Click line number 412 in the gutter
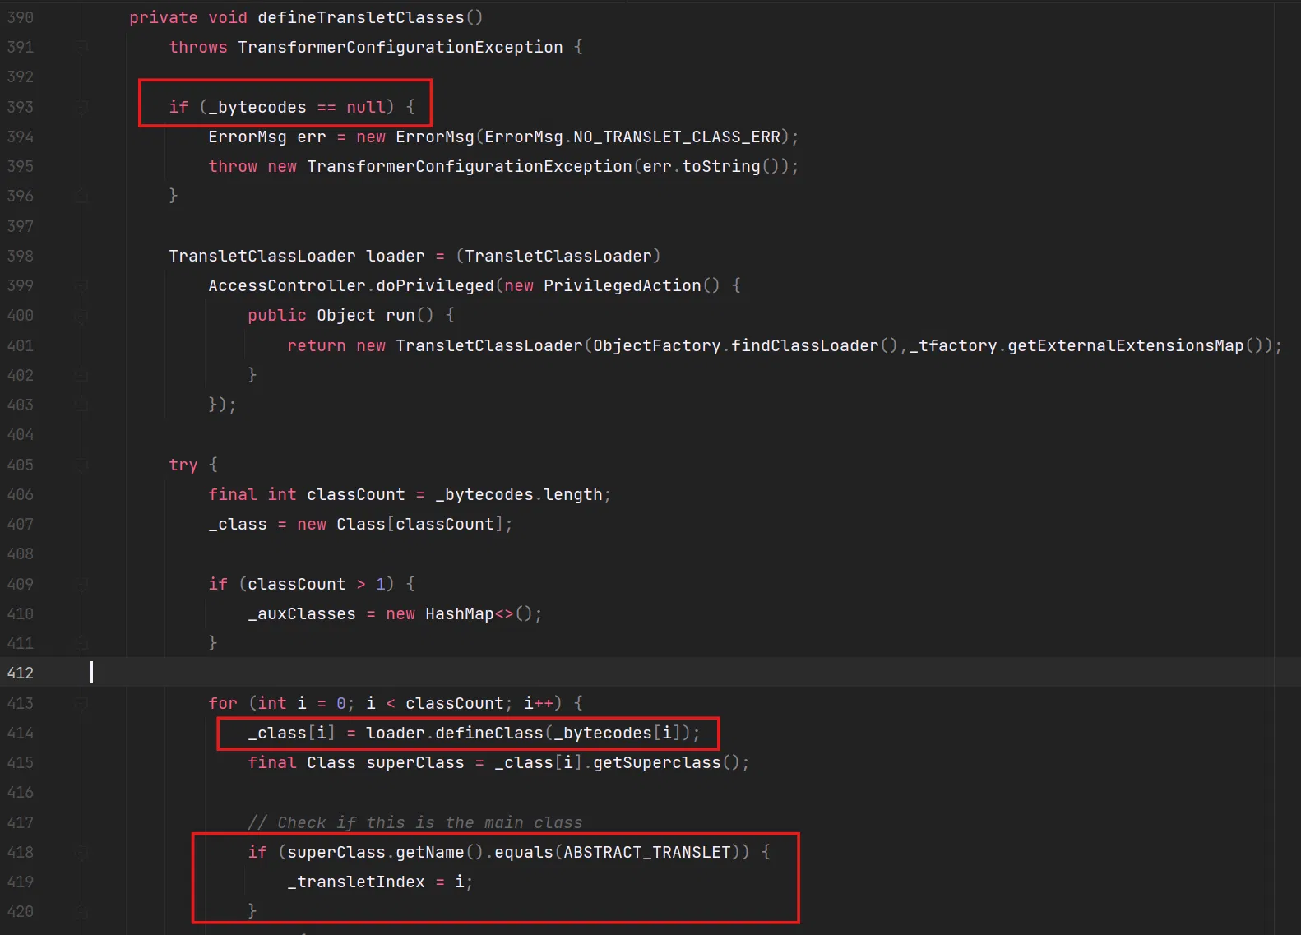 click(21, 673)
